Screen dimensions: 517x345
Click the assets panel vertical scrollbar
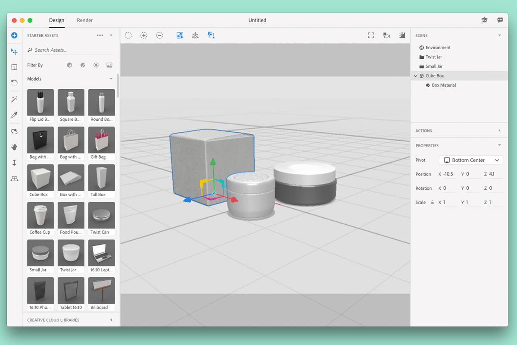click(x=118, y=86)
